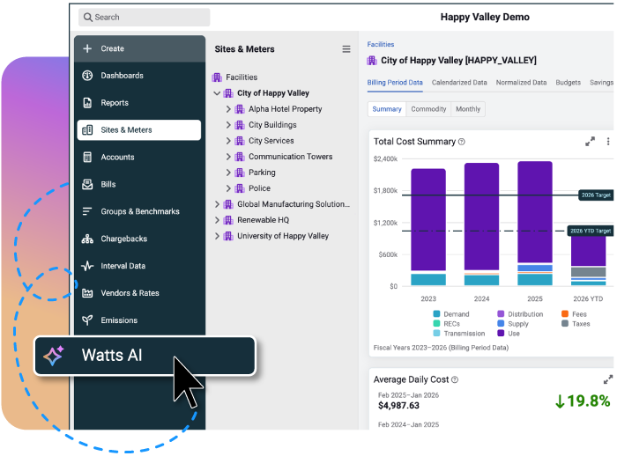Click the "$4,987.63" average cost value
The height and width of the screenshot is (456, 617).
(398, 405)
